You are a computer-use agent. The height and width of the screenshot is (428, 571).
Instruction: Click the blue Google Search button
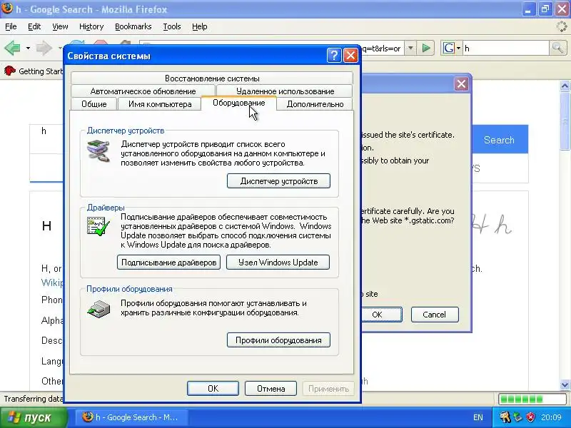500,140
